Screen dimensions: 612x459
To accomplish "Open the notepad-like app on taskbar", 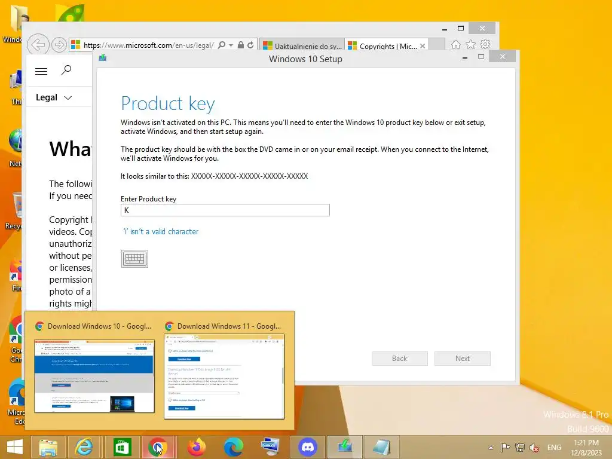I will (381, 447).
